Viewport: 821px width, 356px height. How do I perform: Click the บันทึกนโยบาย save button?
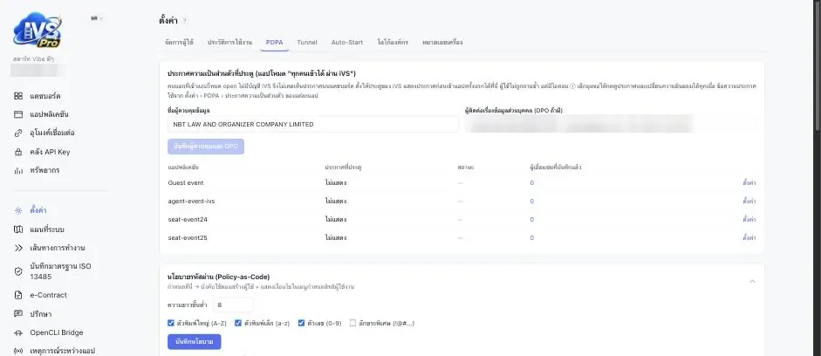click(195, 341)
